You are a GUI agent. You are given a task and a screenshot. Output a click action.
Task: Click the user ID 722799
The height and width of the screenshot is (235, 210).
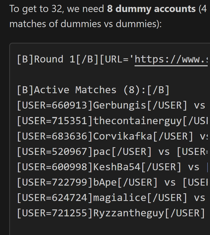(x=69, y=182)
